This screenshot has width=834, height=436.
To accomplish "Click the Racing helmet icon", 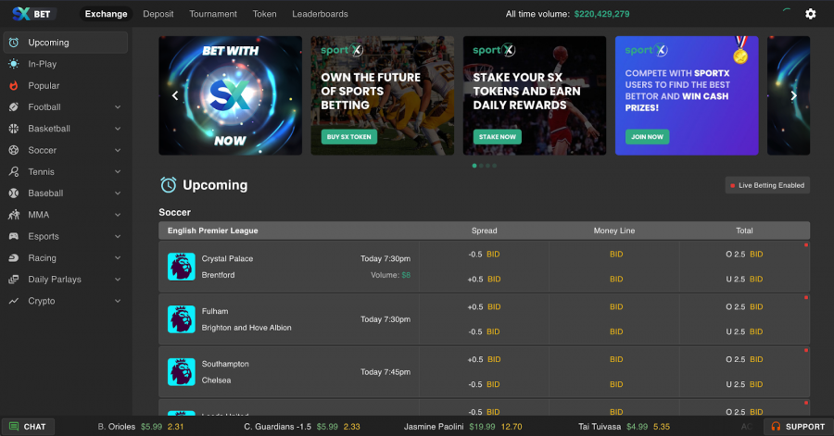I will [x=14, y=258].
